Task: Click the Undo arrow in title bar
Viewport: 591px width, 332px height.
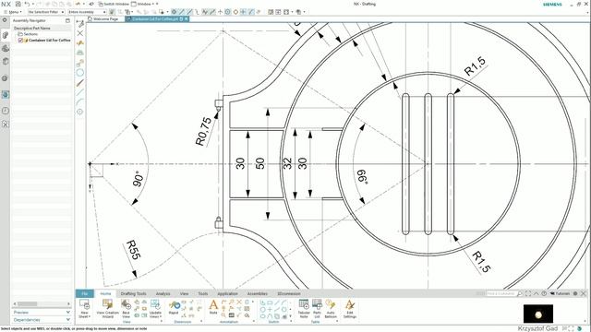Action: click(27, 4)
